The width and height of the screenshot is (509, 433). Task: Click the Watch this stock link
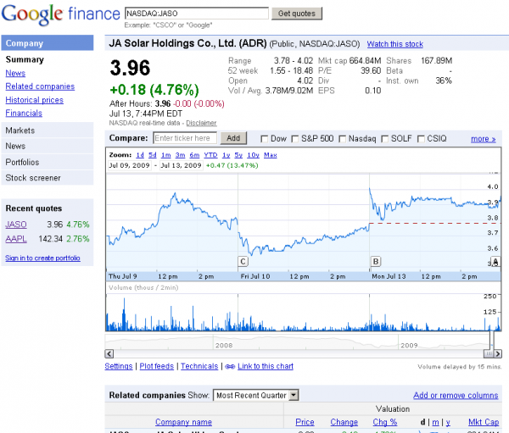[x=395, y=44]
